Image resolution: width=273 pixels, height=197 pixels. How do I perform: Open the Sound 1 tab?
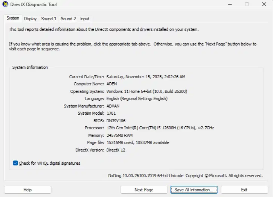[x=49, y=19]
